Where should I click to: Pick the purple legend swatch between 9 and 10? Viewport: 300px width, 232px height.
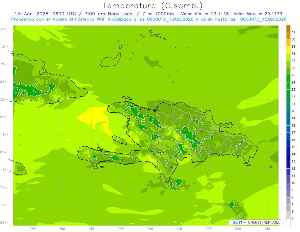click(x=288, y=186)
